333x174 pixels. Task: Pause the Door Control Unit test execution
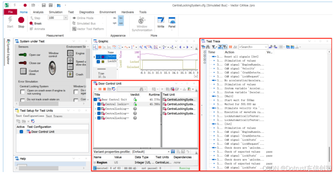tap(100, 89)
